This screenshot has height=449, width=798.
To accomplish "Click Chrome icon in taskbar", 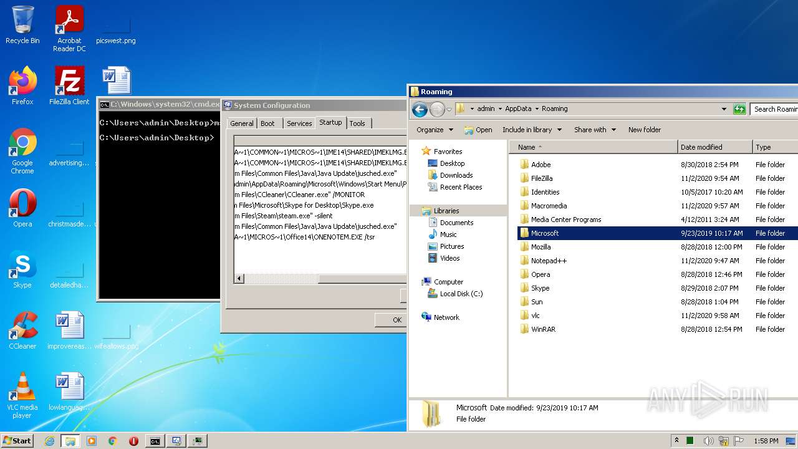I will [113, 441].
